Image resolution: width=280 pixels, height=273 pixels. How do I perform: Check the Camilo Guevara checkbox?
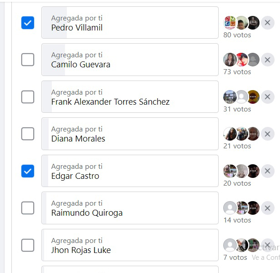[28, 60]
